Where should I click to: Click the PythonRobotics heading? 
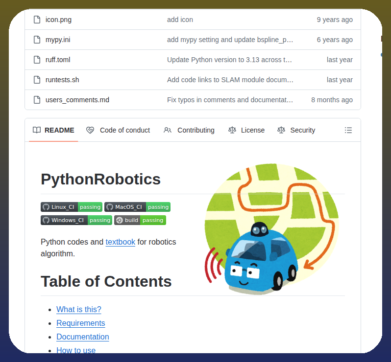pyautogui.click(x=101, y=179)
